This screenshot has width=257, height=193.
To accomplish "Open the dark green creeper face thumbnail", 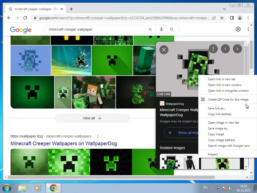I will (x=32, y=92).
